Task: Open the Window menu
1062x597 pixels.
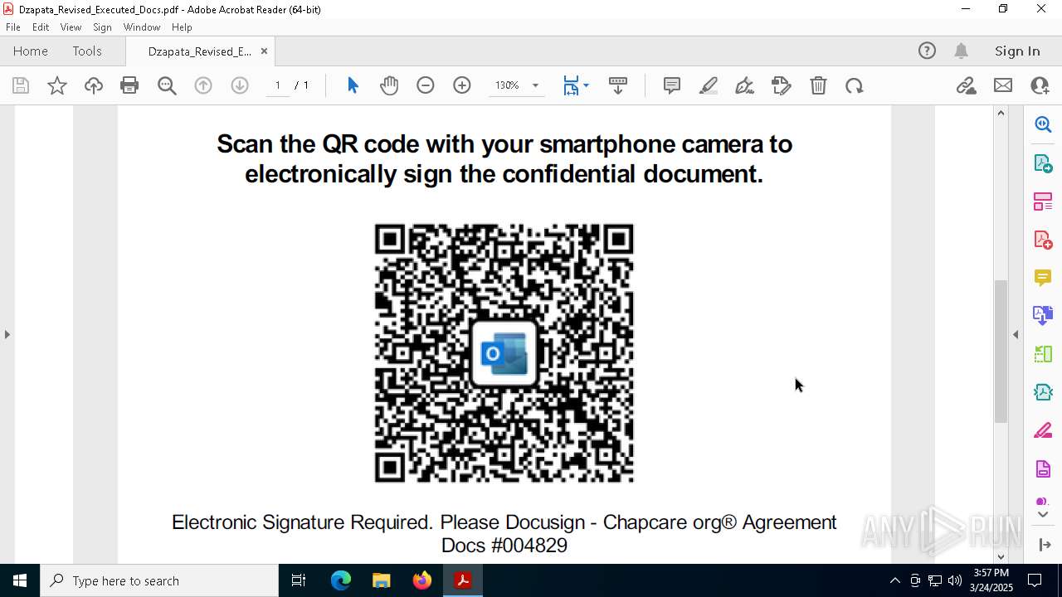Action: click(x=142, y=27)
